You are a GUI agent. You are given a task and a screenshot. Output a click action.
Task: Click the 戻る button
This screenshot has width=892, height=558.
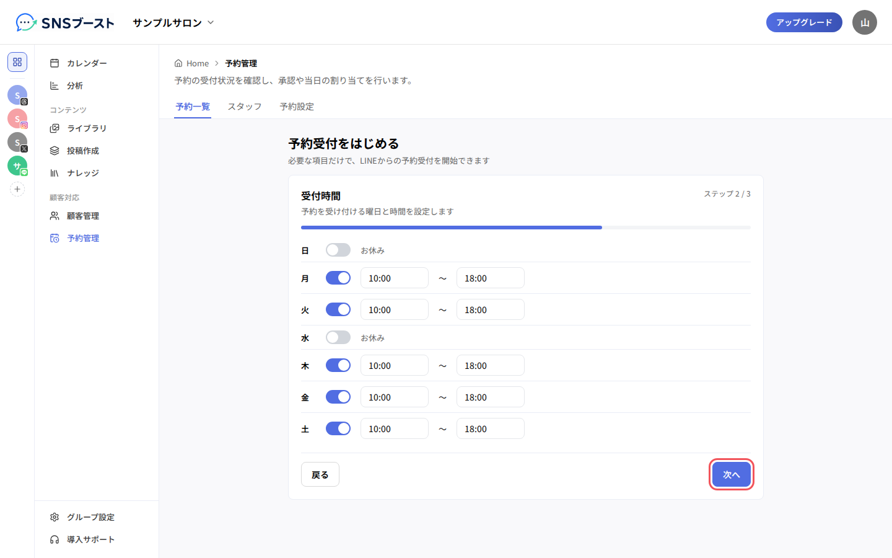[320, 474]
